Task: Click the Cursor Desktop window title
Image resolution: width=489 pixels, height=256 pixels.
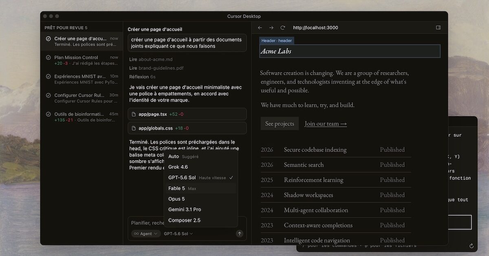Action: [244, 16]
